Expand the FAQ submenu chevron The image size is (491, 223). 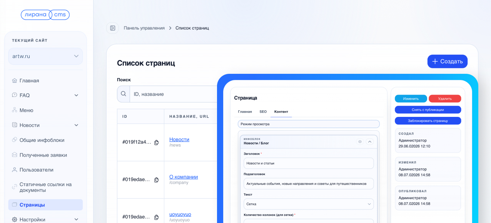[76, 95]
